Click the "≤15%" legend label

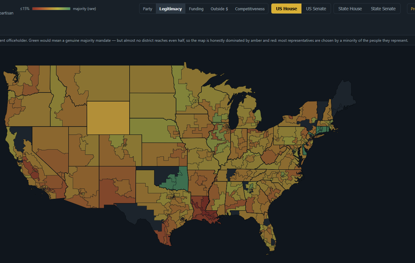click(x=25, y=9)
